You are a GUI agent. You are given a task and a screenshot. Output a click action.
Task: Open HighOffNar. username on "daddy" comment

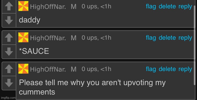point(48,7)
